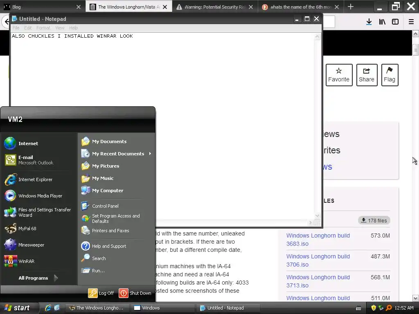Open a new browser tab

pos(351,7)
